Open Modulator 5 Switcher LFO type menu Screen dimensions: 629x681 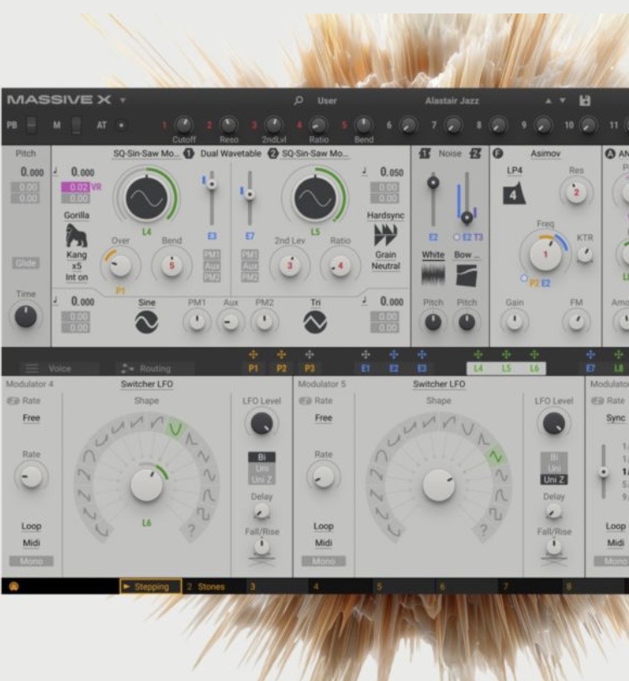pyautogui.click(x=439, y=384)
